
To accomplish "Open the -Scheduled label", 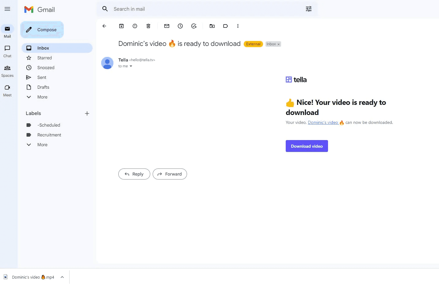I will point(57,125).
